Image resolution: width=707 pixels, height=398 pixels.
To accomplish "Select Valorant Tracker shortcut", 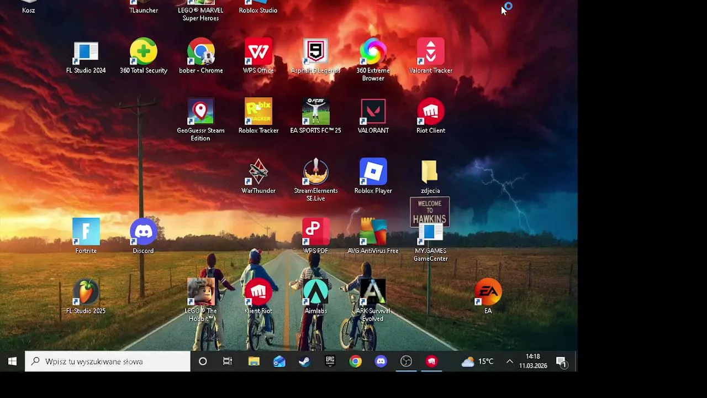I will [x=430, y=57].
